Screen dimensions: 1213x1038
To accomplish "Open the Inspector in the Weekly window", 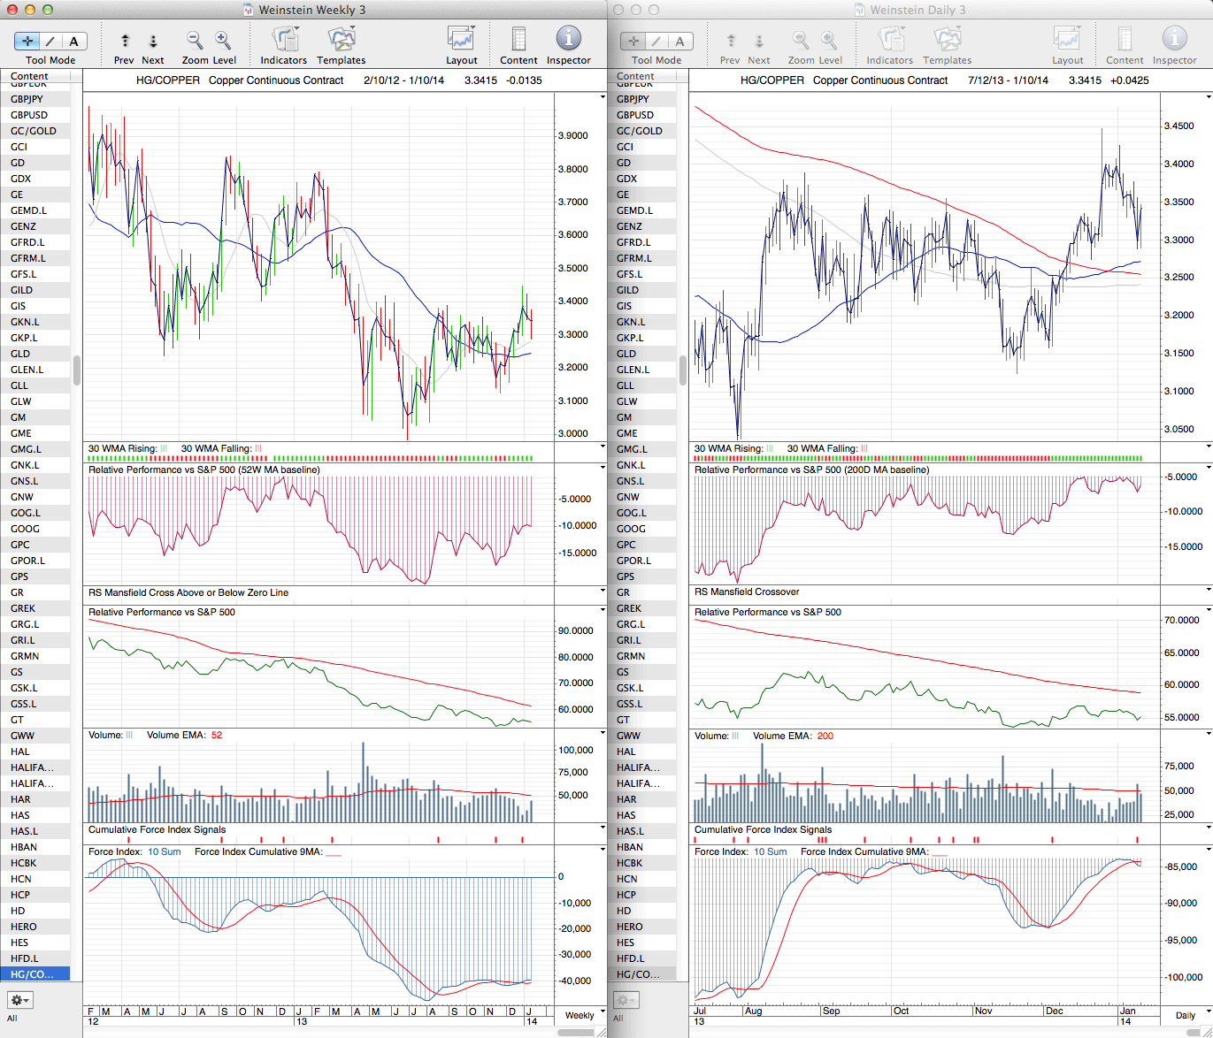I will [x=568, y=39].
